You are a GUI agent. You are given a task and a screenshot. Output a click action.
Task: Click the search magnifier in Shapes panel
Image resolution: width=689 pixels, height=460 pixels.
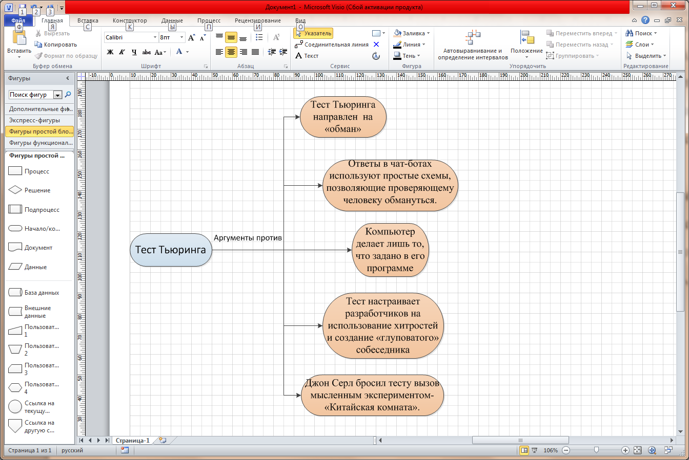click(x=68, y=95)
